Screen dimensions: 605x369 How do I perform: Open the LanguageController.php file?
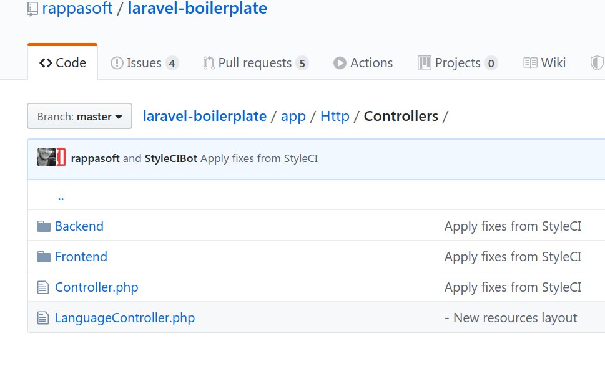click(125, 318)
